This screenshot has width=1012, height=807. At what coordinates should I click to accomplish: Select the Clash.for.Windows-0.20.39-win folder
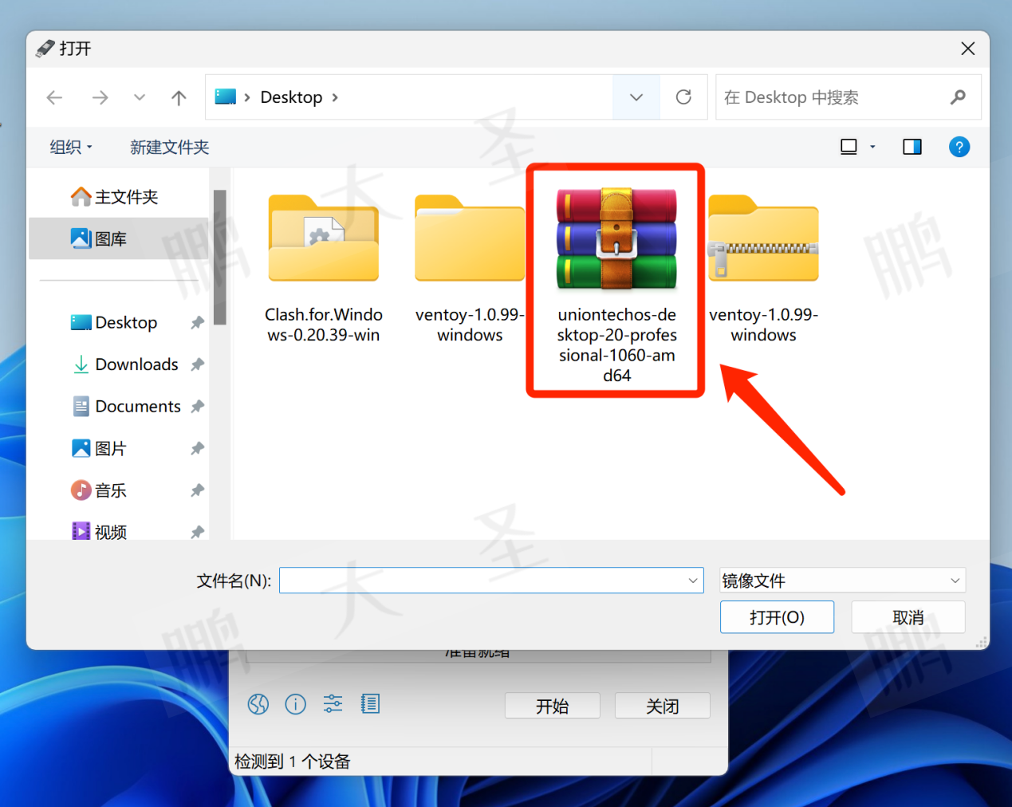tap(324, 267)
